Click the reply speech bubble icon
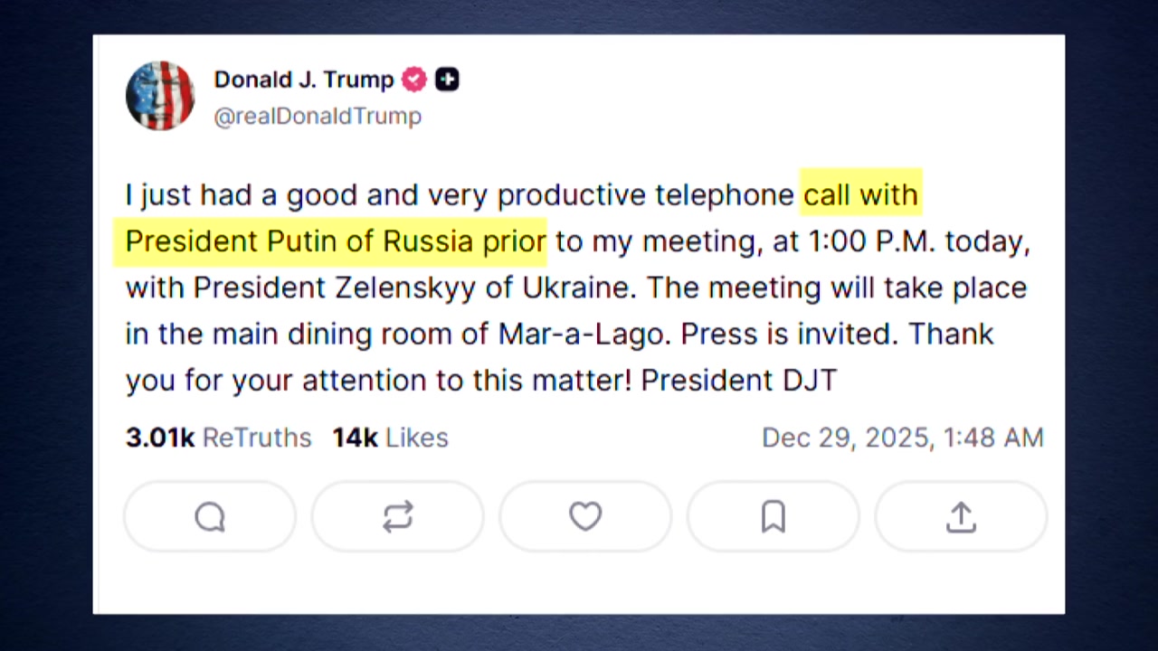Viewport: 1158px width, 651px height. (210, 517)
